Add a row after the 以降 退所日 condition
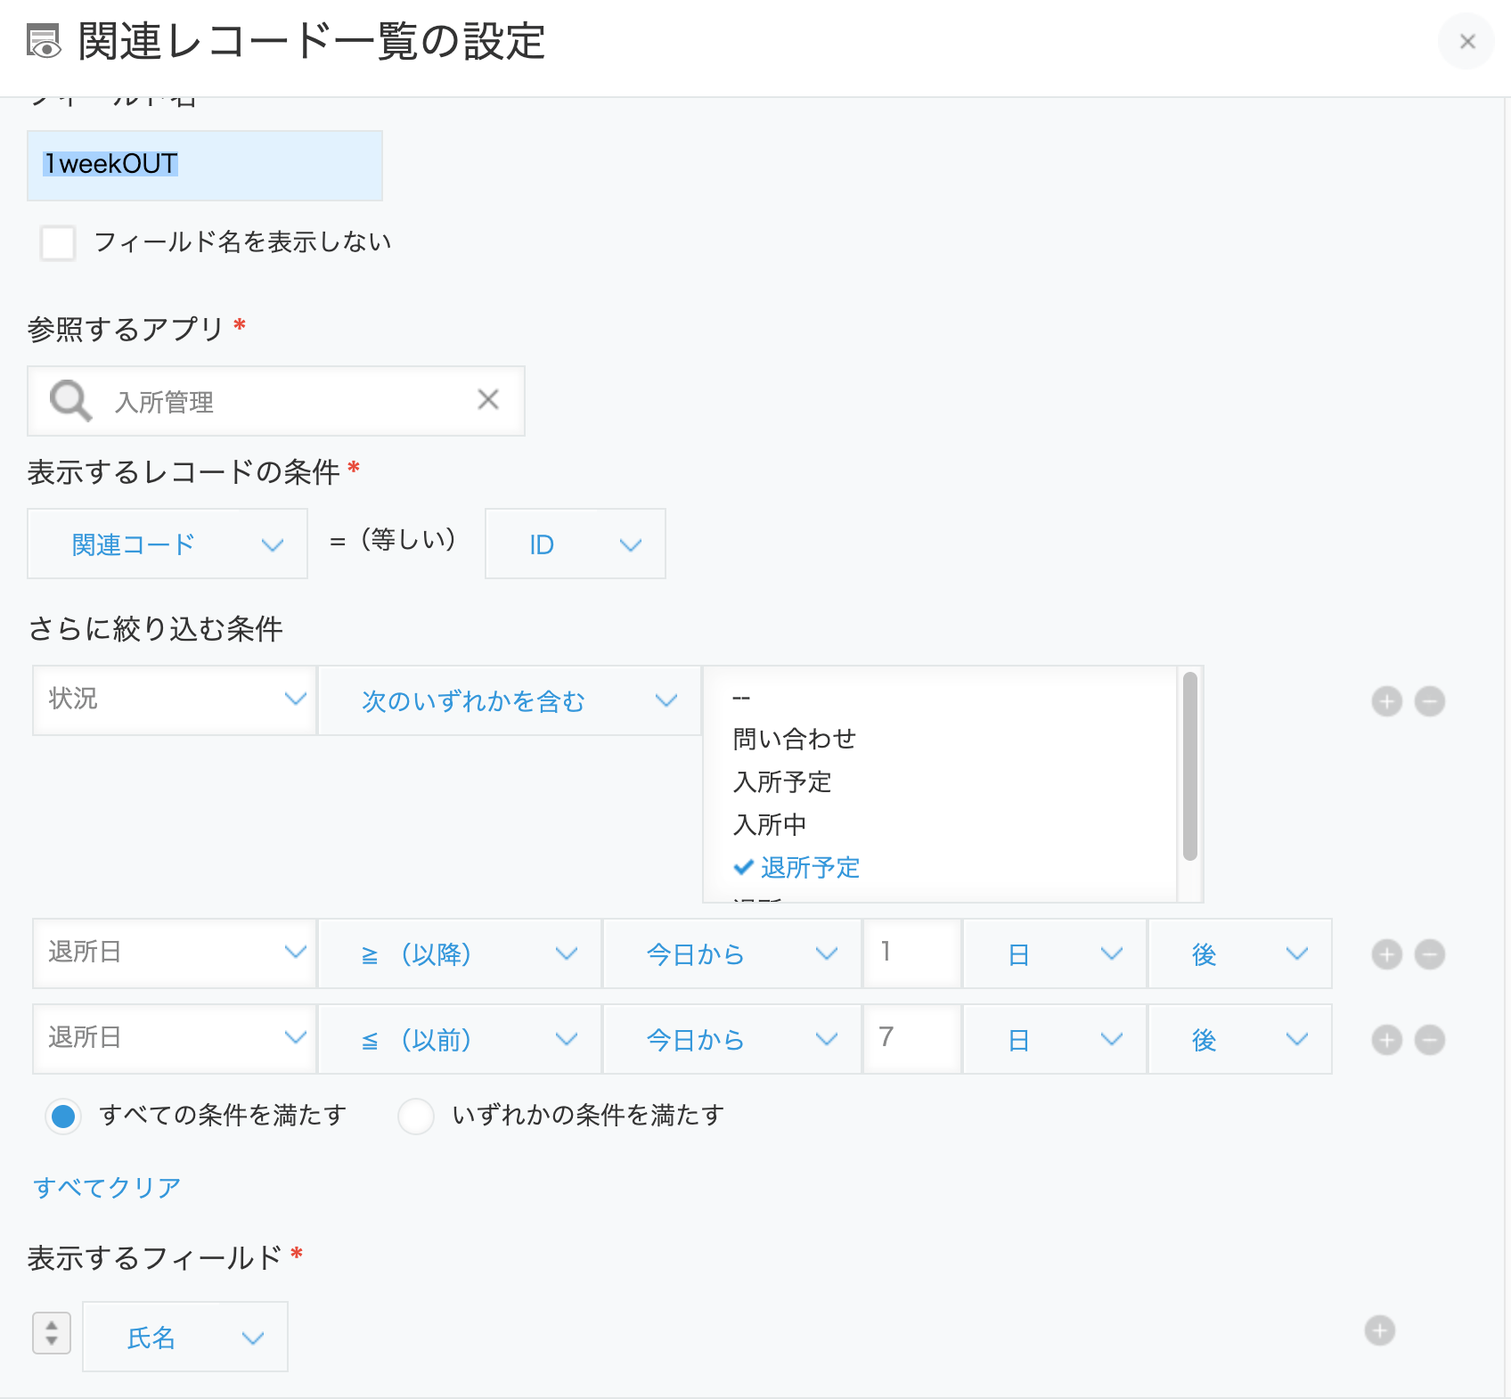Image resolution: width=1511 pixels, height=1399 pixels. tap(1386, 954)
